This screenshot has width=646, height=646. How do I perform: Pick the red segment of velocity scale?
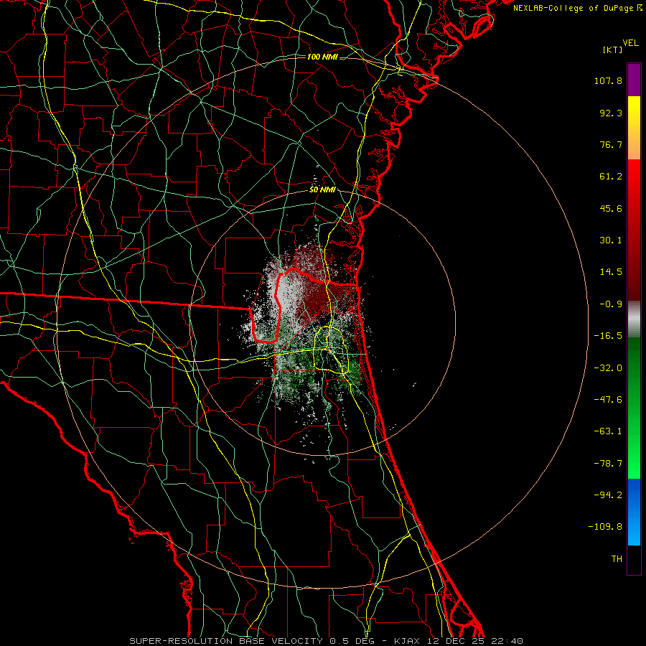634,230
